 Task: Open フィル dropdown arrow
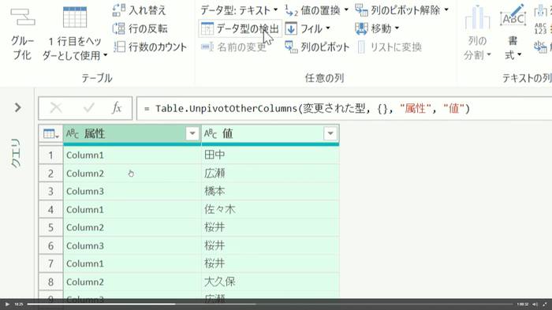[328, 28]
